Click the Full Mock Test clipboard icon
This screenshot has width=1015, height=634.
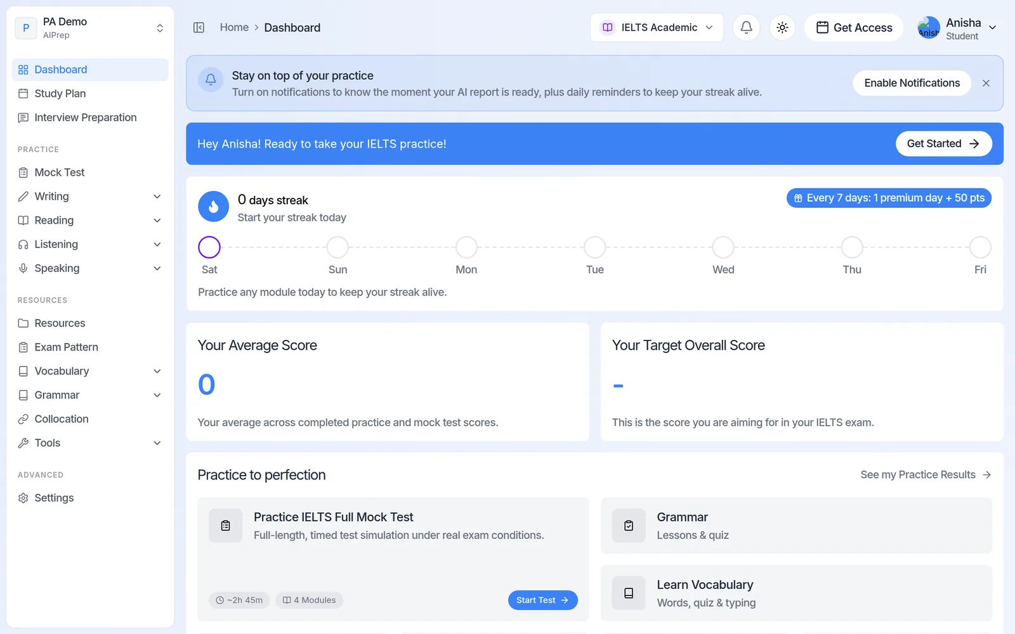(225, 526)
